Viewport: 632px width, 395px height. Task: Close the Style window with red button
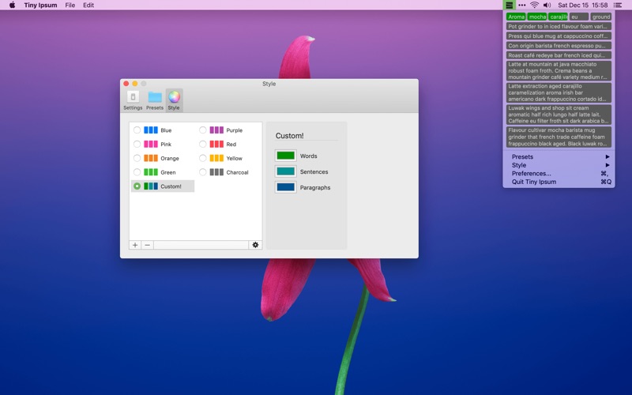click(126, 84)
